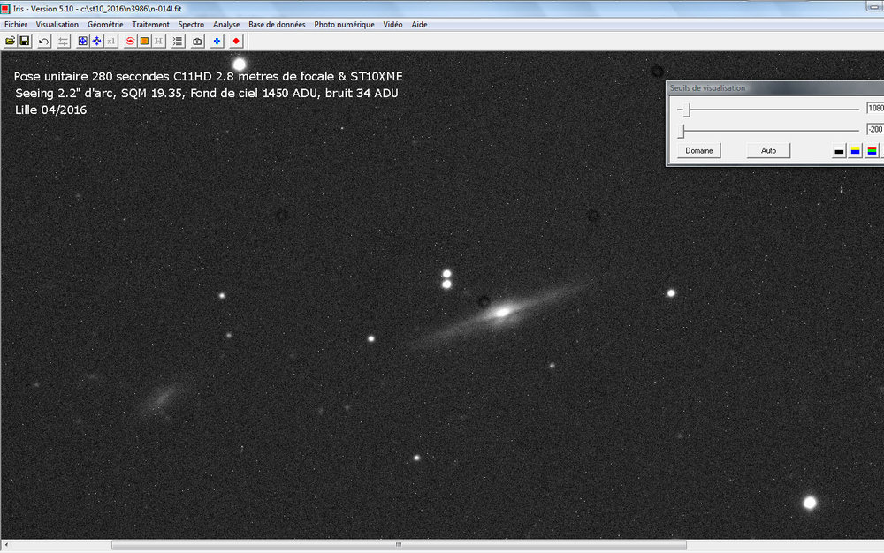Image resolution: width=884 pixels, height=553 pixels.
Task: Click the Domaine button
Action: point(699,150)
